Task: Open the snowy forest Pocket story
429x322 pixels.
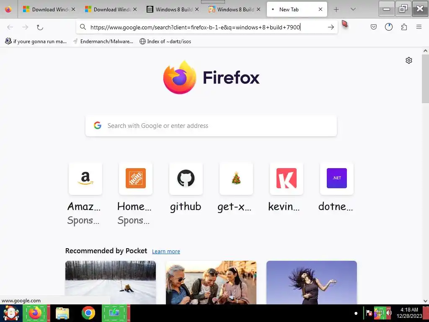Action: 111,282
